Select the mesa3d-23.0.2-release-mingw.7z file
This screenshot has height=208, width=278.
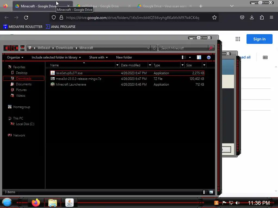coord(127,79)
